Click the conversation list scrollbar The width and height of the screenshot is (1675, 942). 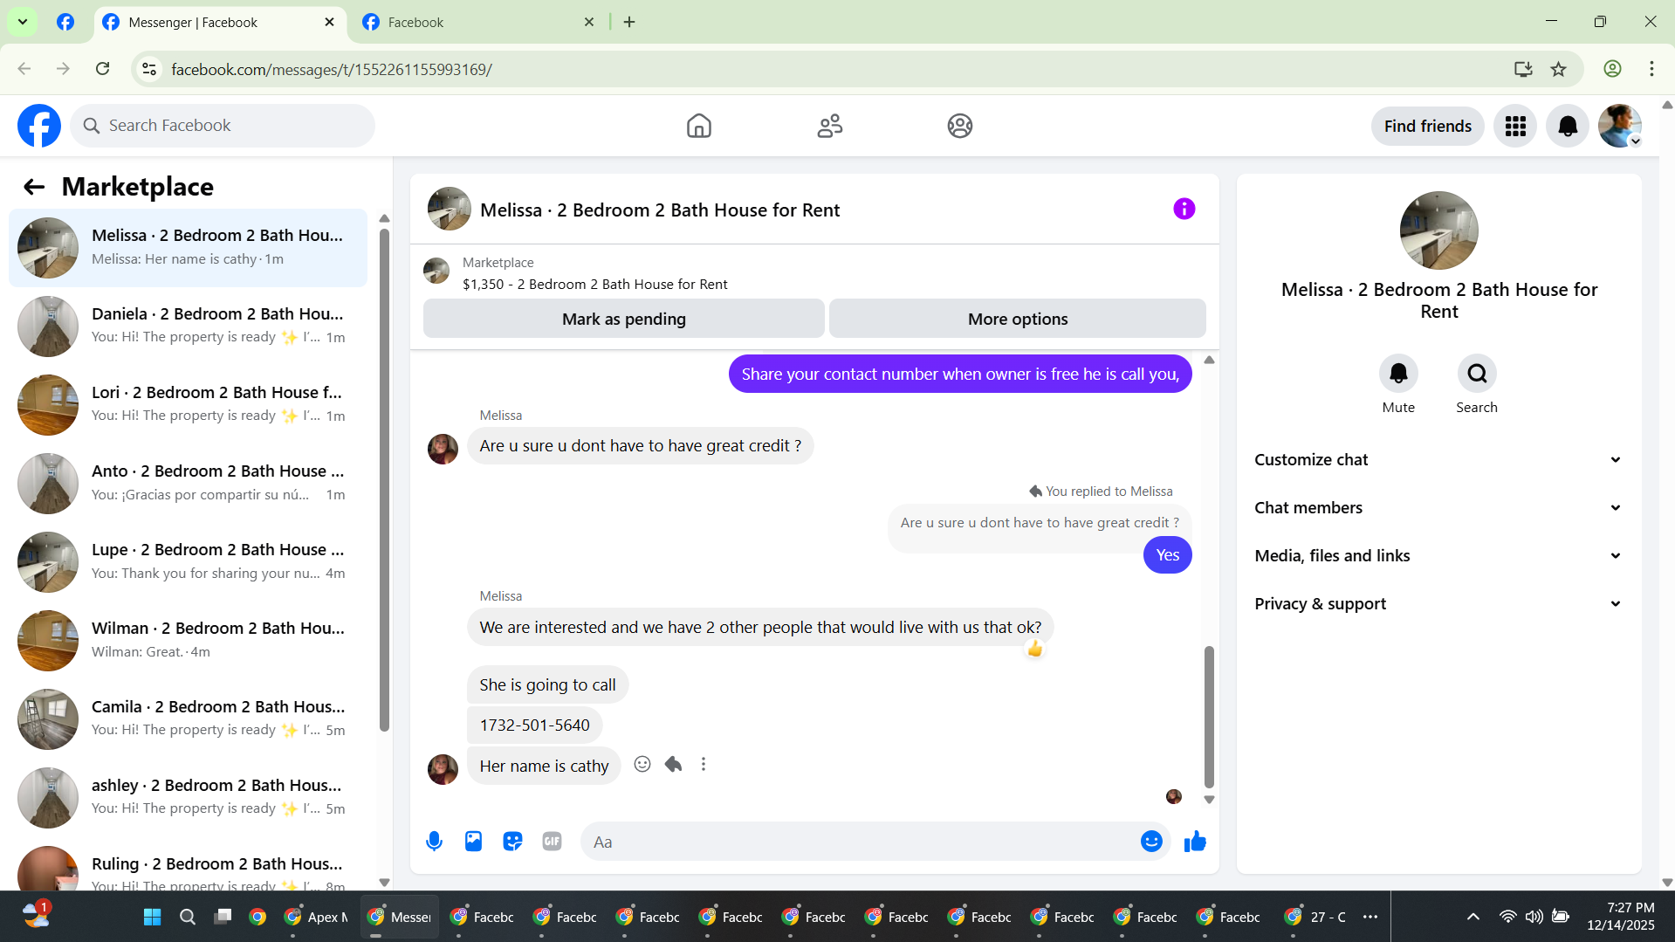384,478
